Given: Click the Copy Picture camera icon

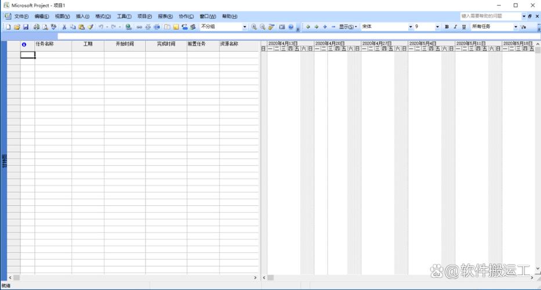Looking at the screenshot, I should (282, 27).
